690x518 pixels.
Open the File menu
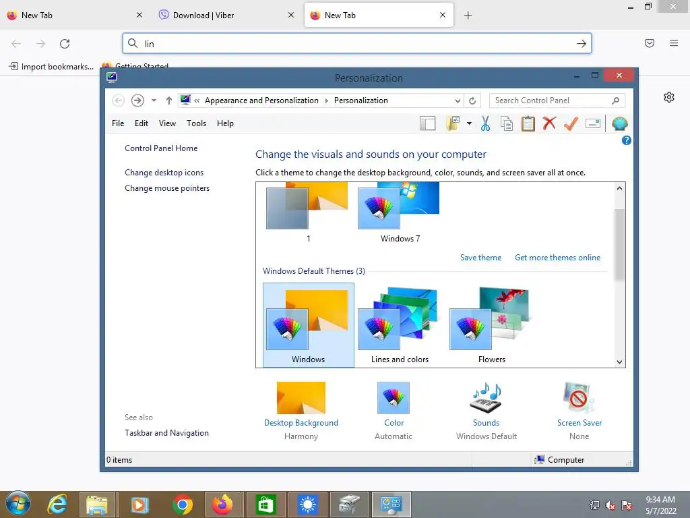[118, 123]
